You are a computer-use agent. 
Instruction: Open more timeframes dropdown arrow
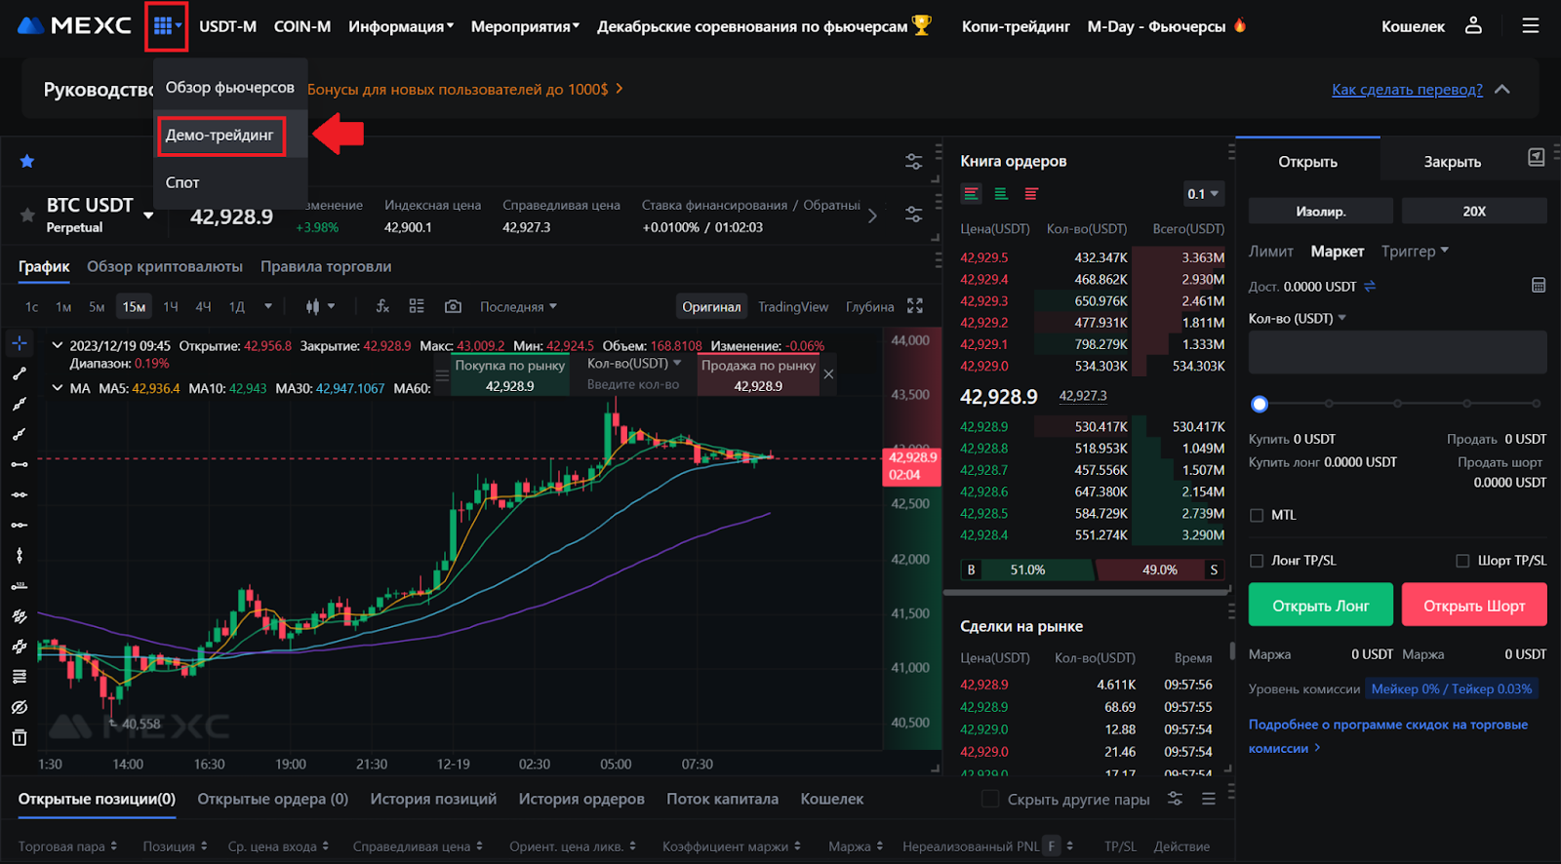click(268, 306)
